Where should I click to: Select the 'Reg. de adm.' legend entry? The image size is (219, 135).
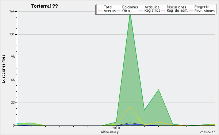177,11
